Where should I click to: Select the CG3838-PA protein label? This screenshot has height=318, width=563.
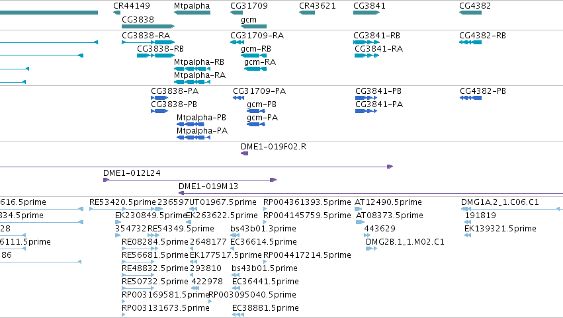click(175, 91)
